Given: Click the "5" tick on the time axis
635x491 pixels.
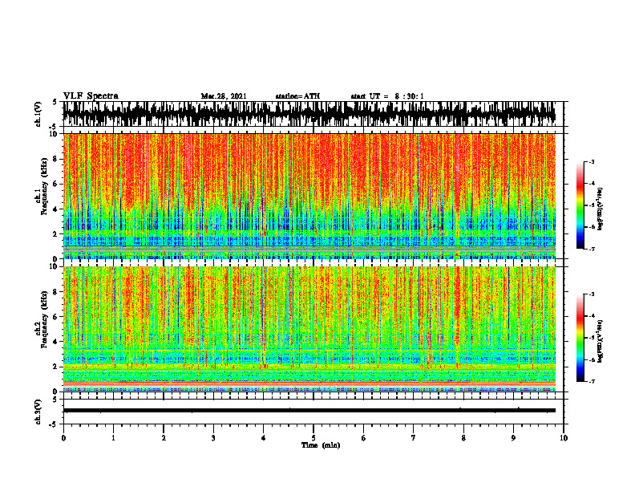Looking at the screenshot, I should pos(313,438).
